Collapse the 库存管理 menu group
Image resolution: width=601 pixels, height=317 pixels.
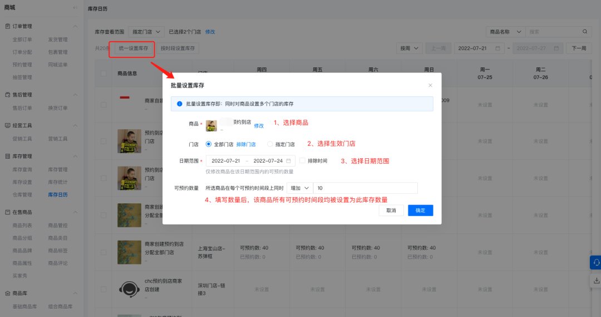click(x=75, y=156)
